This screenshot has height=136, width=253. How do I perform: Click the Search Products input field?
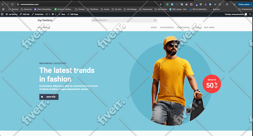coord(124,20)
